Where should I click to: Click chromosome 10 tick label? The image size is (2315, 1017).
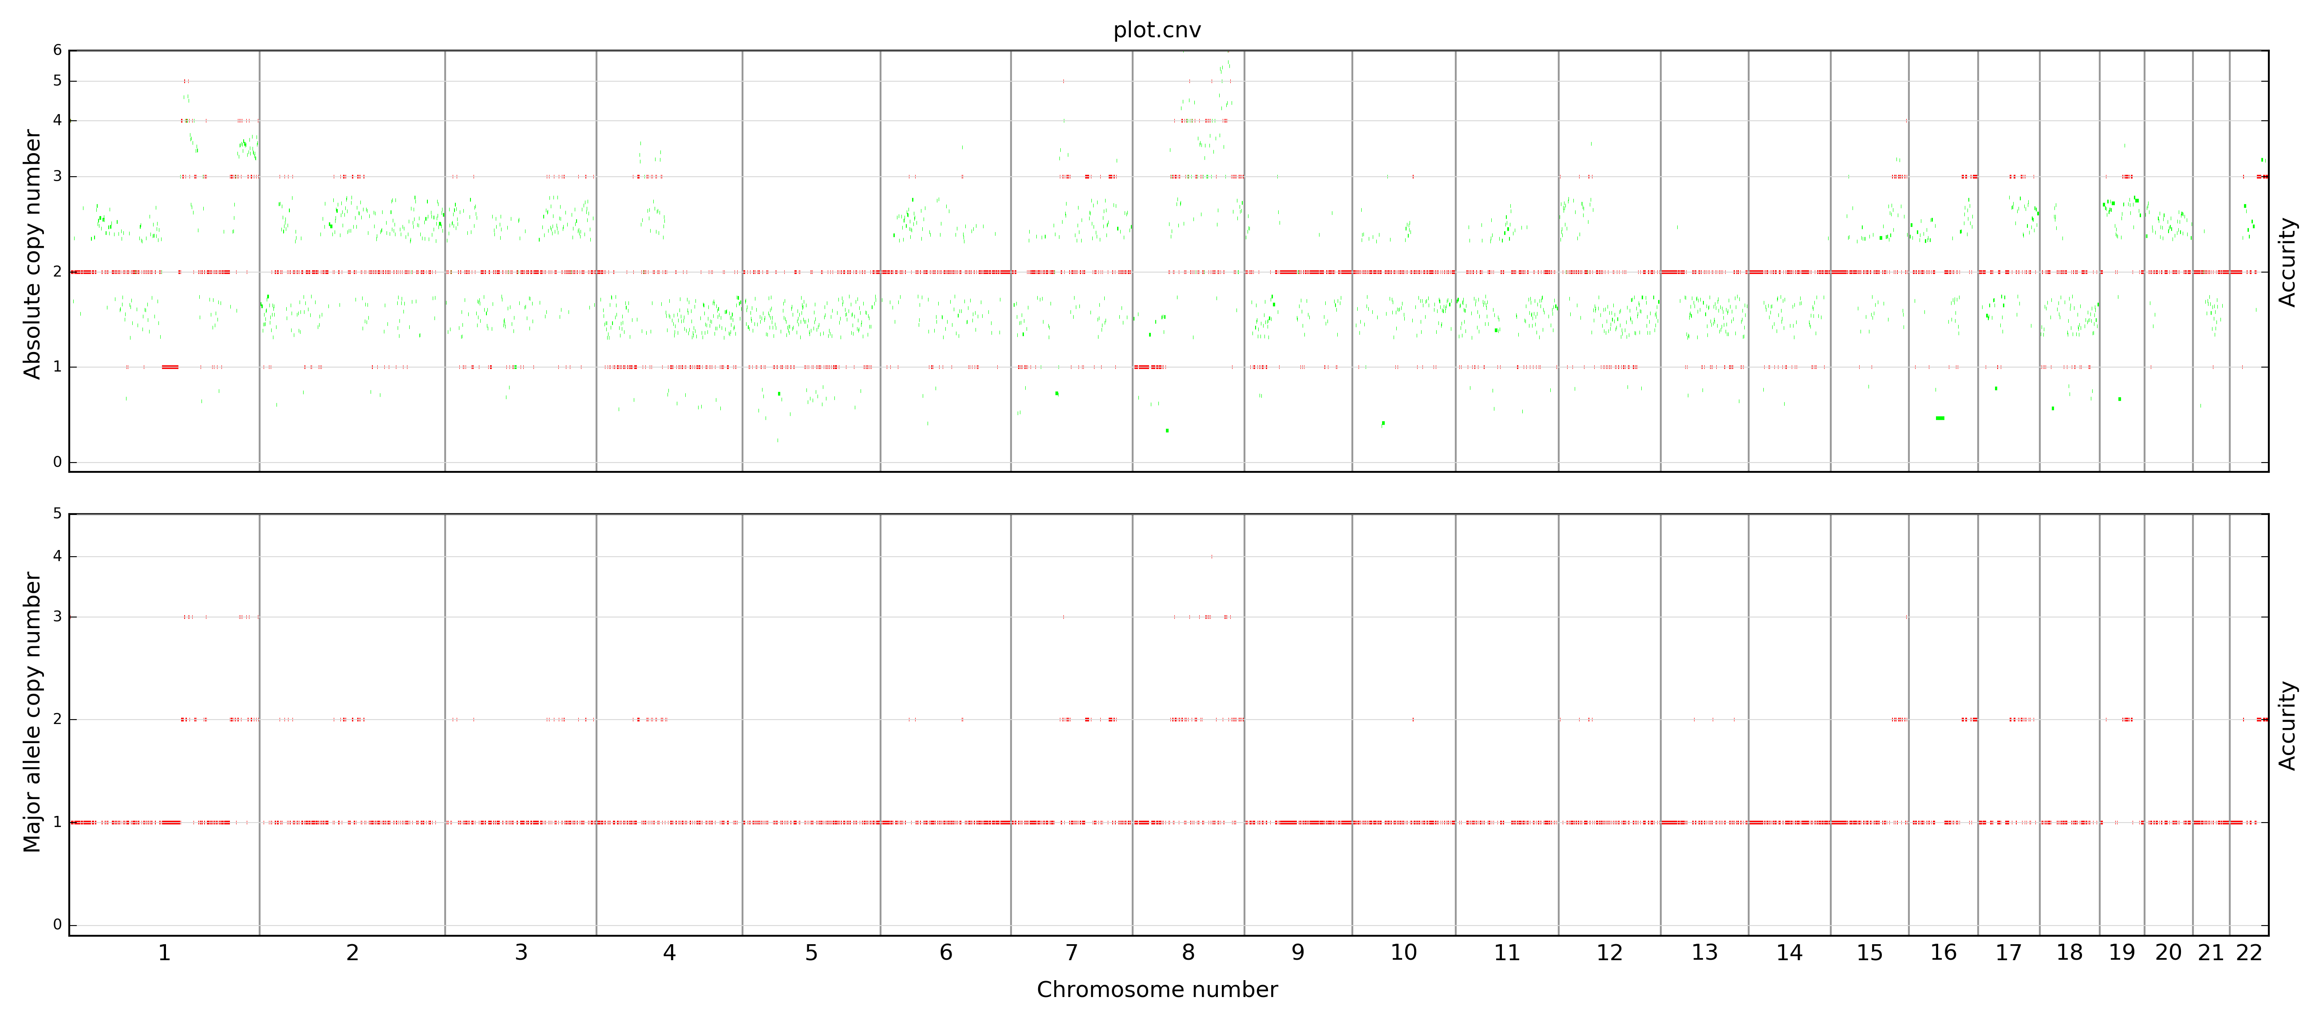pos(1404,953)
